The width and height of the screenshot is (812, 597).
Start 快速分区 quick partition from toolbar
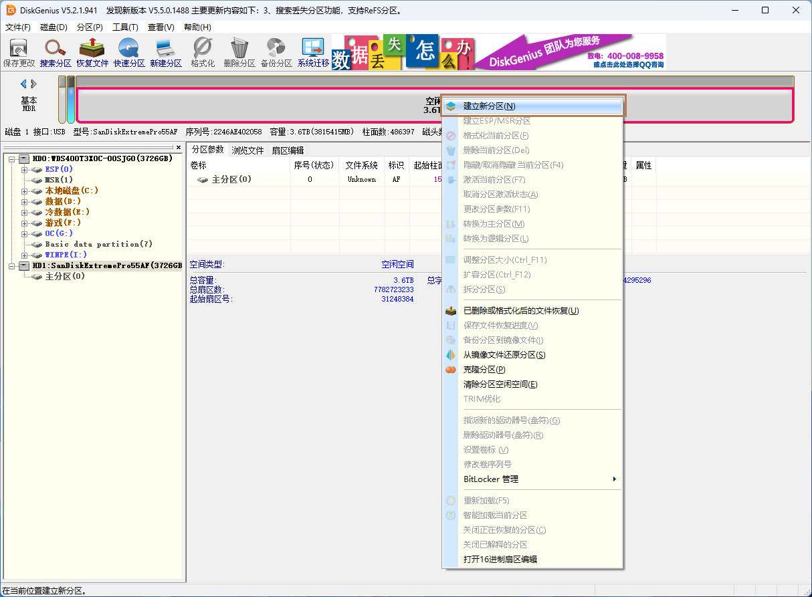point(129,53)
